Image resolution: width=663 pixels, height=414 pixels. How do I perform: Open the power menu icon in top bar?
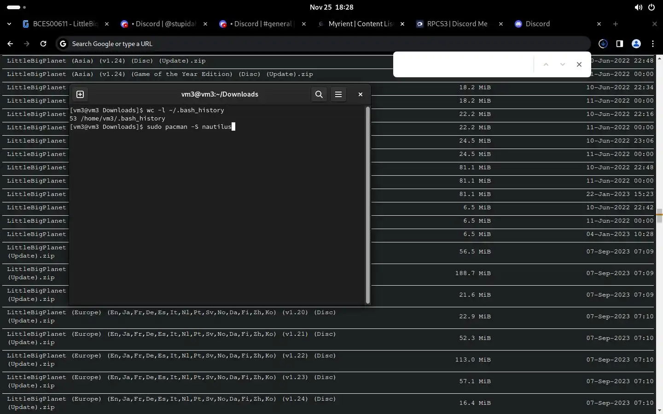pos(651,7)
